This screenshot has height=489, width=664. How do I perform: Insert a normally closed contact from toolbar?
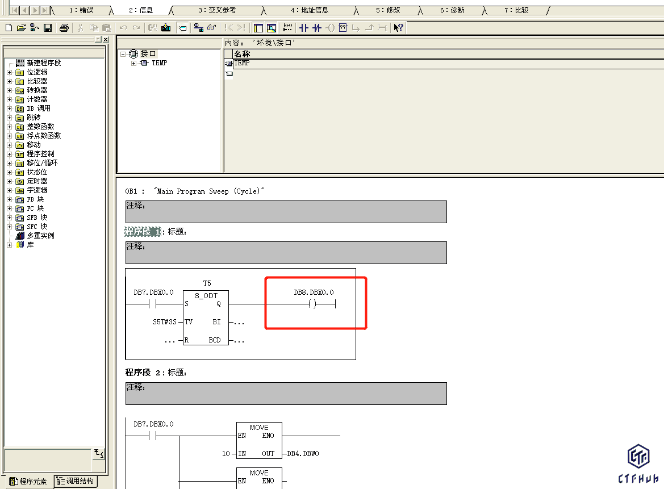pyautogui.click(x=317, y=28)
